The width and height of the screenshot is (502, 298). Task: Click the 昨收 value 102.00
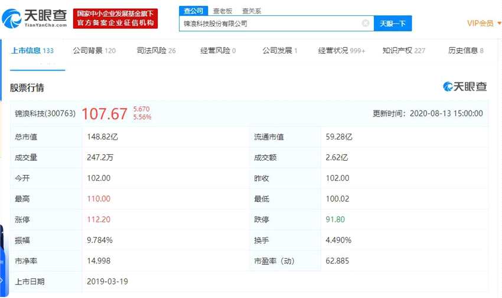(337, 178)
